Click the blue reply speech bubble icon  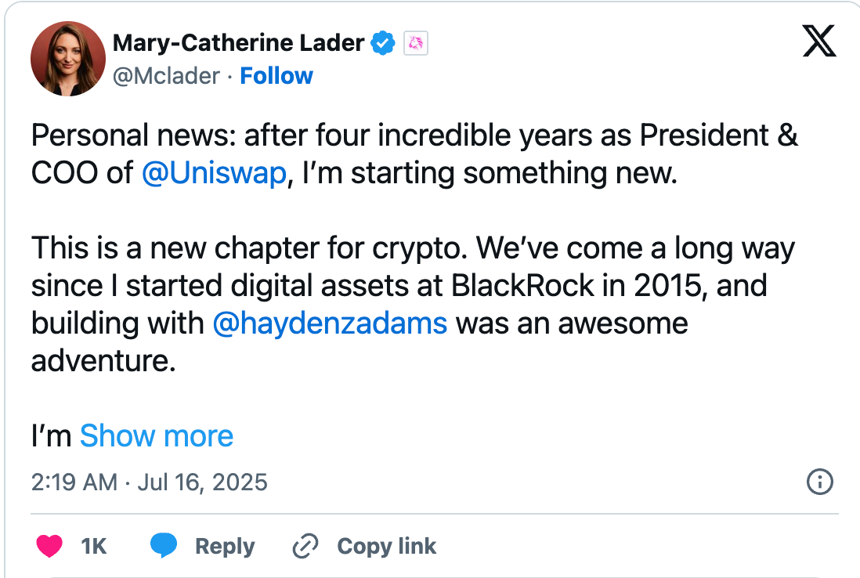click(164, 546)
